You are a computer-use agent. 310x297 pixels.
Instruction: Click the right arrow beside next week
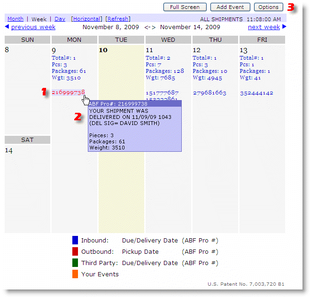point(284,26)
